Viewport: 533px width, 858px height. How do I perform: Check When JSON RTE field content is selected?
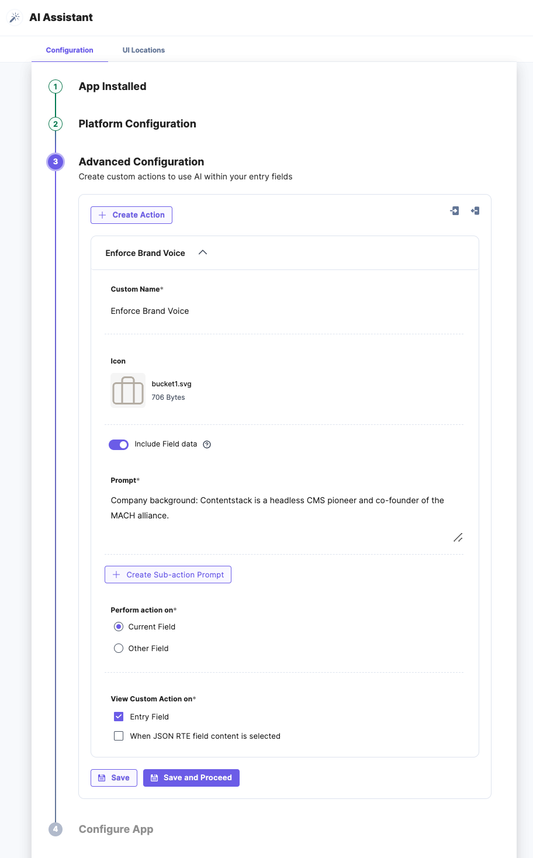(119, 736)
